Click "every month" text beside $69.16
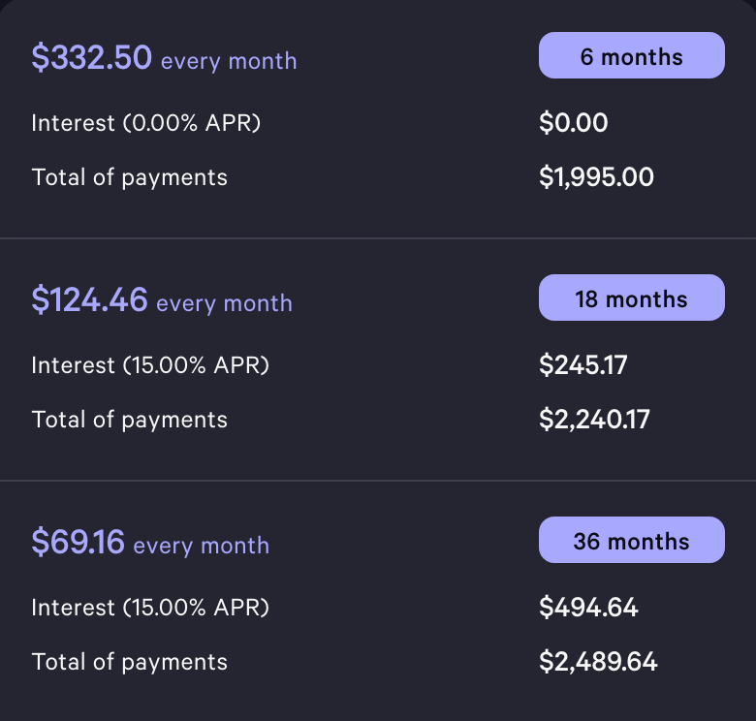The width and height of the screenshot is (756, 721). [x=202, y=546]
